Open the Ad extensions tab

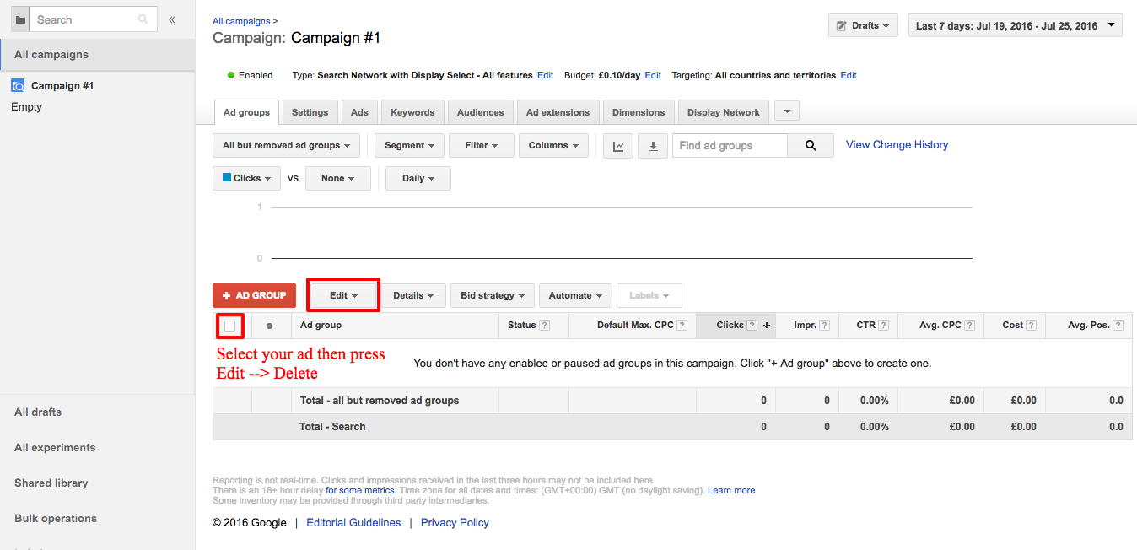pyautogui.click(x=558, y=112)
